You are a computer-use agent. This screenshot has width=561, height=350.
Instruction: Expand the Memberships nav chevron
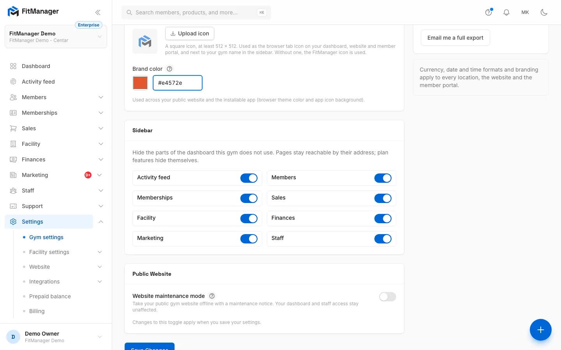coord(101,113)
